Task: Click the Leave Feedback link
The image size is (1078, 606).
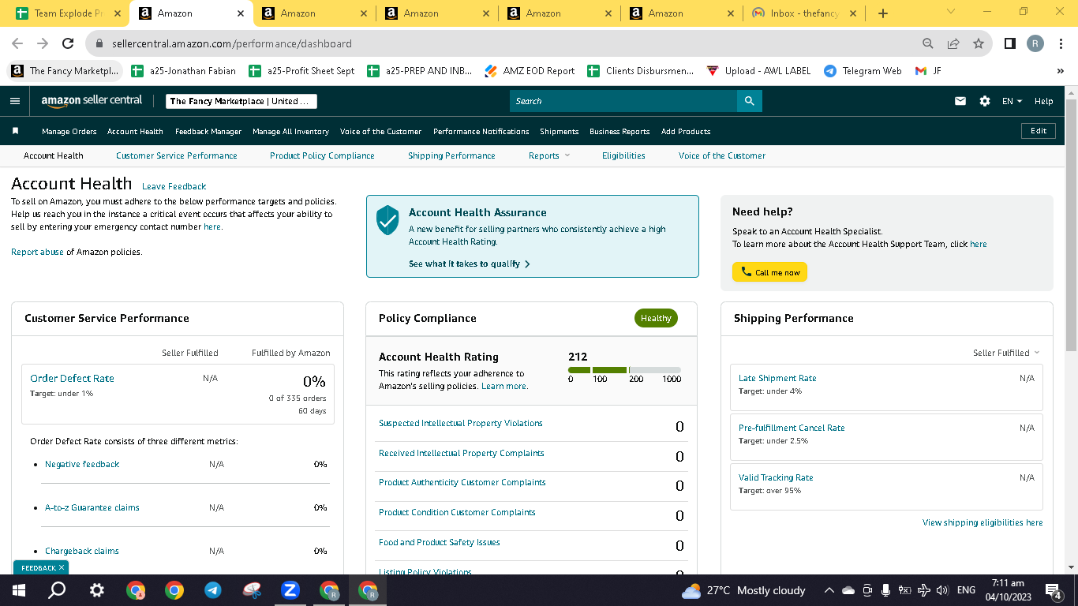Action: (174, 186)
